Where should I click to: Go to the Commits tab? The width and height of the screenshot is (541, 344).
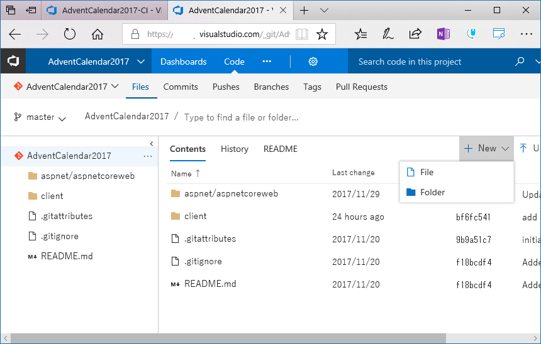point(181,87)
